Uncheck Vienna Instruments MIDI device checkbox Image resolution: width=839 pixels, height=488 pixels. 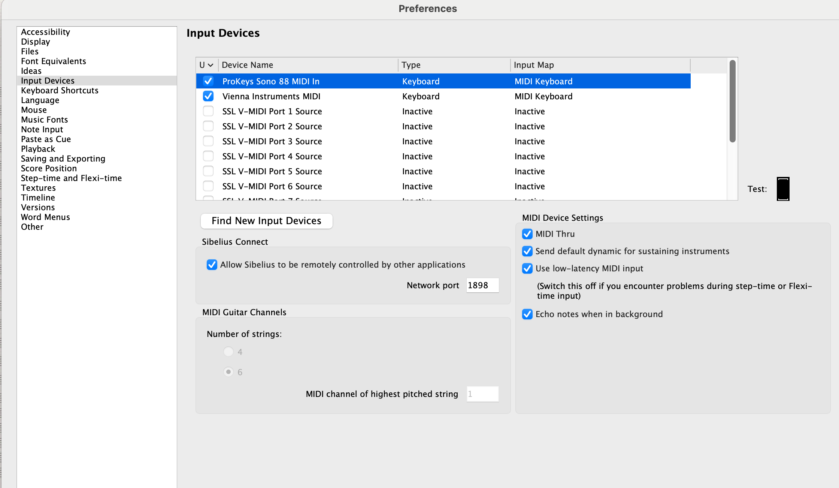pos(208,96)
